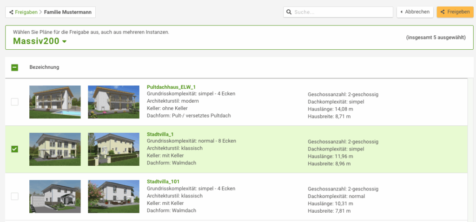Check the Pultdachhaus_ELW_1 checkbox

pos(14,102)
